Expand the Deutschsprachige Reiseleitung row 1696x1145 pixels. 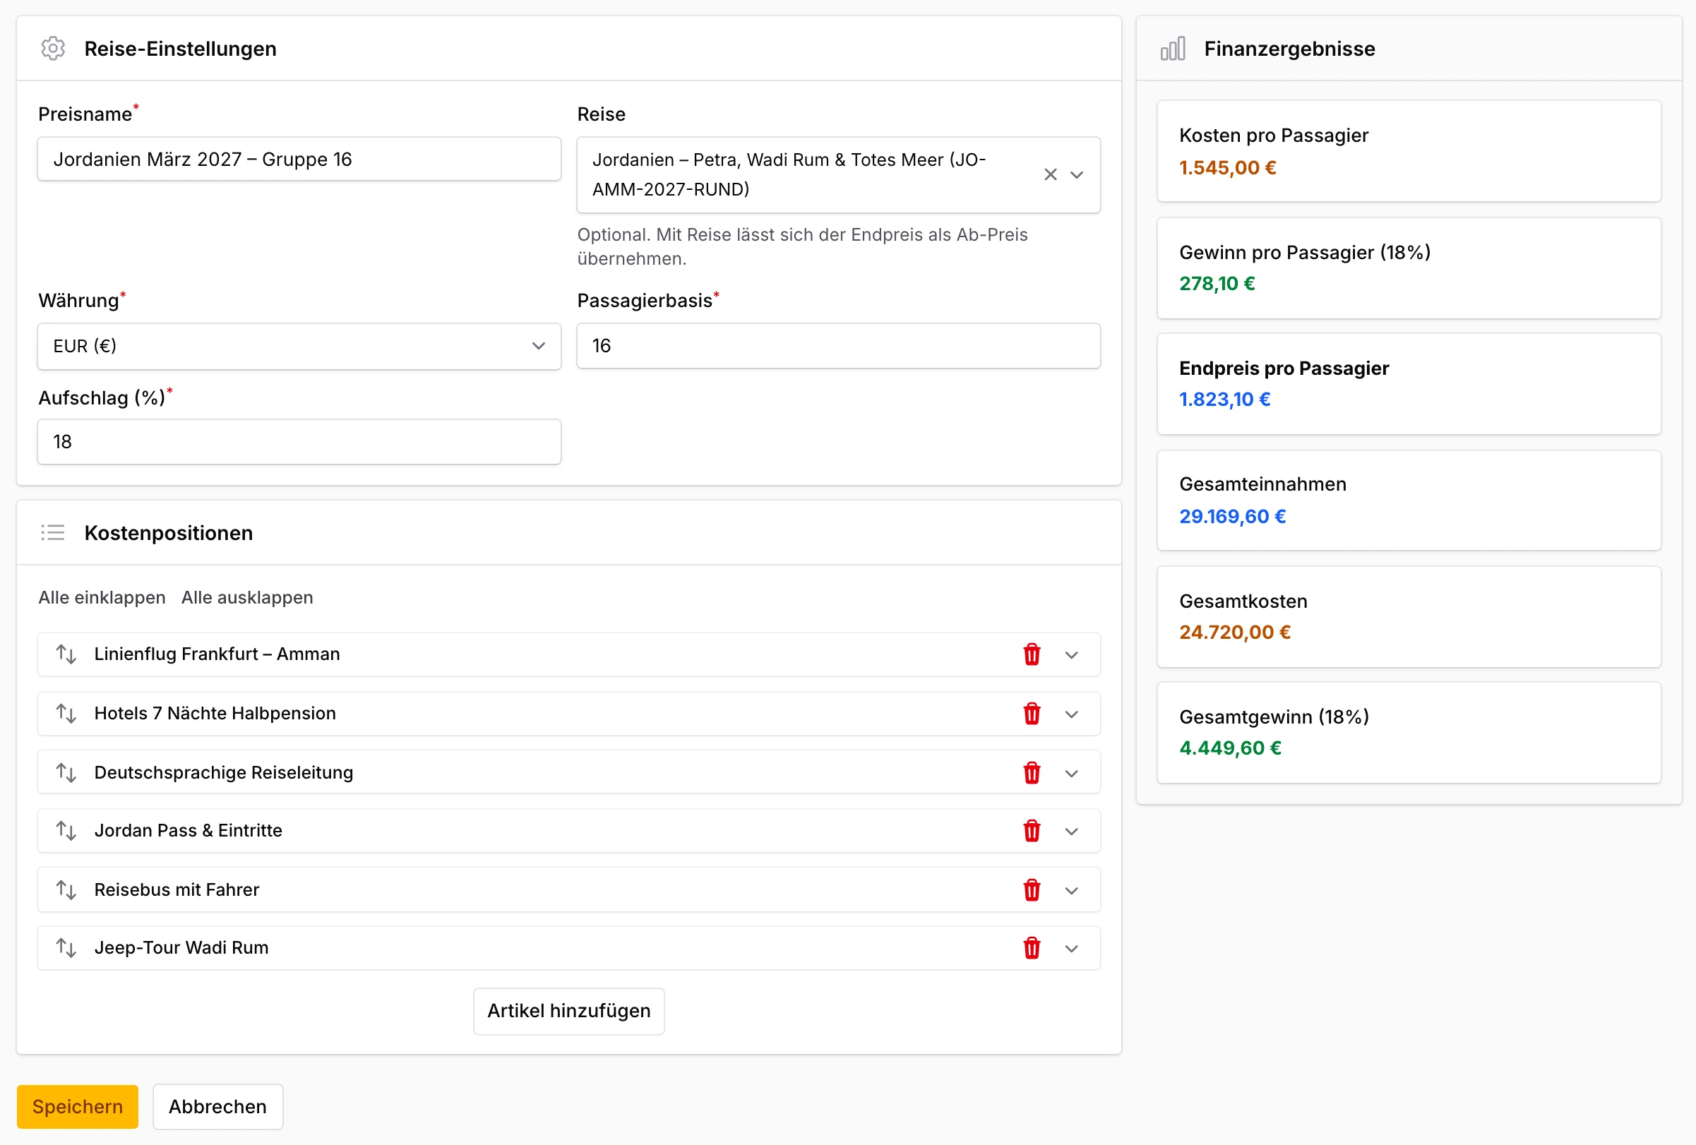[x=1071, y=774]
